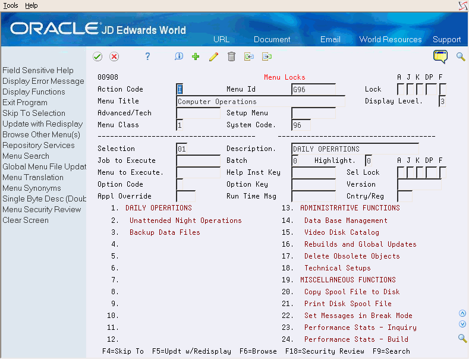Open Menu Search in sidebar
This screenshot has width=469, height=359.
click(x=26, y=156)
